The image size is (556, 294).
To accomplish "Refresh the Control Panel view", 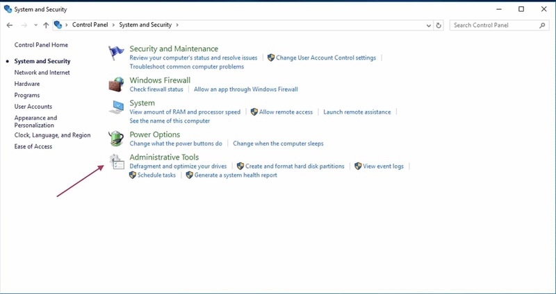I will [x=439, y=25].
